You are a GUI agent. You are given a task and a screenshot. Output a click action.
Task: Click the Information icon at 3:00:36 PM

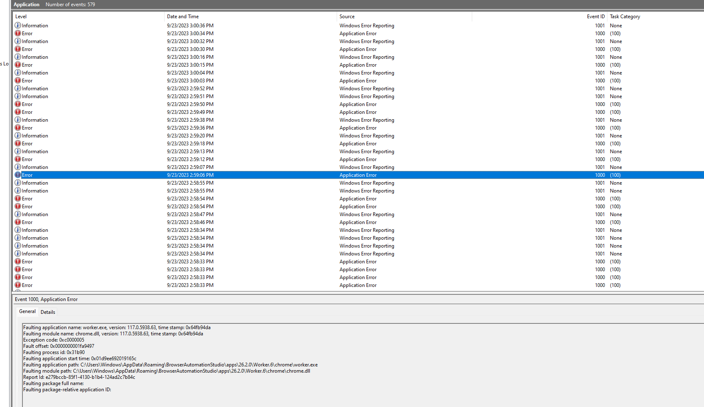[x=18, y=26]
